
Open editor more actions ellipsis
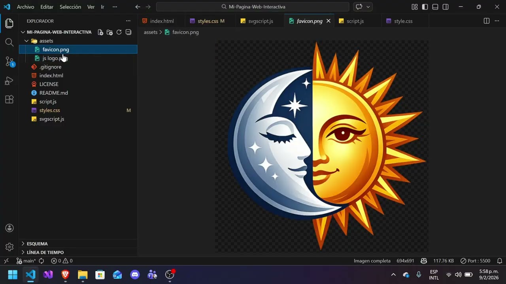[x=497, y=21]
